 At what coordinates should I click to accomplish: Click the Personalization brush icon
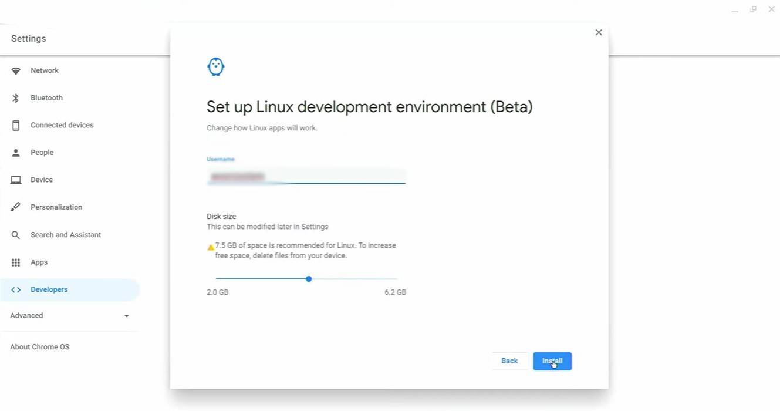click(x=16, y=207)
